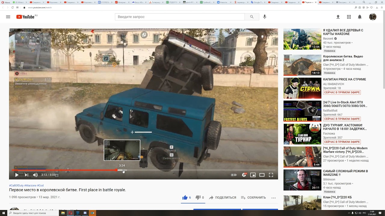The height and width of the screenshot is (216, 385).
Task: Reload the page
Action: pos(12,7)
